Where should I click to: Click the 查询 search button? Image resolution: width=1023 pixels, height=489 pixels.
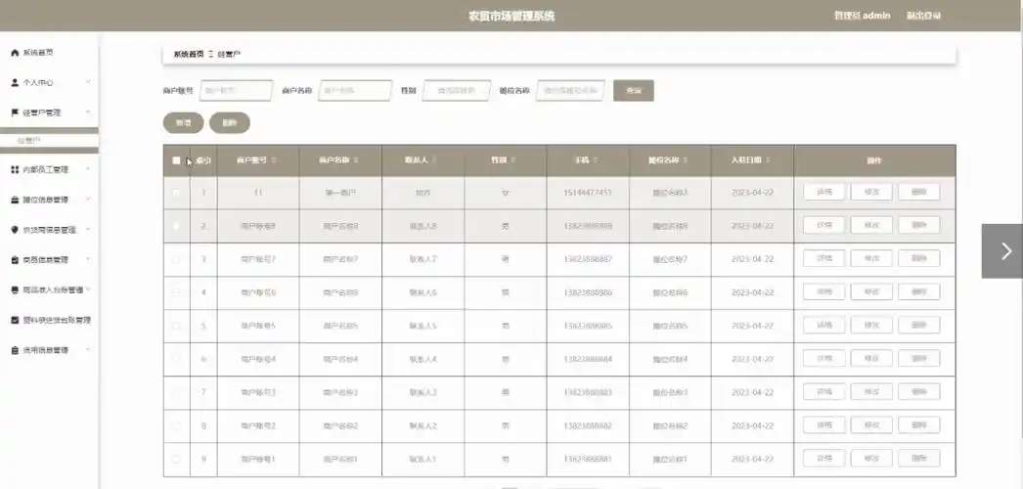[x=634, y=91]
